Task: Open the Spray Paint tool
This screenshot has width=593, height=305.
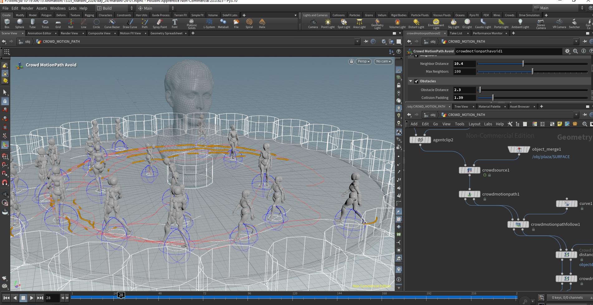Action: click(x=160, y=23)
